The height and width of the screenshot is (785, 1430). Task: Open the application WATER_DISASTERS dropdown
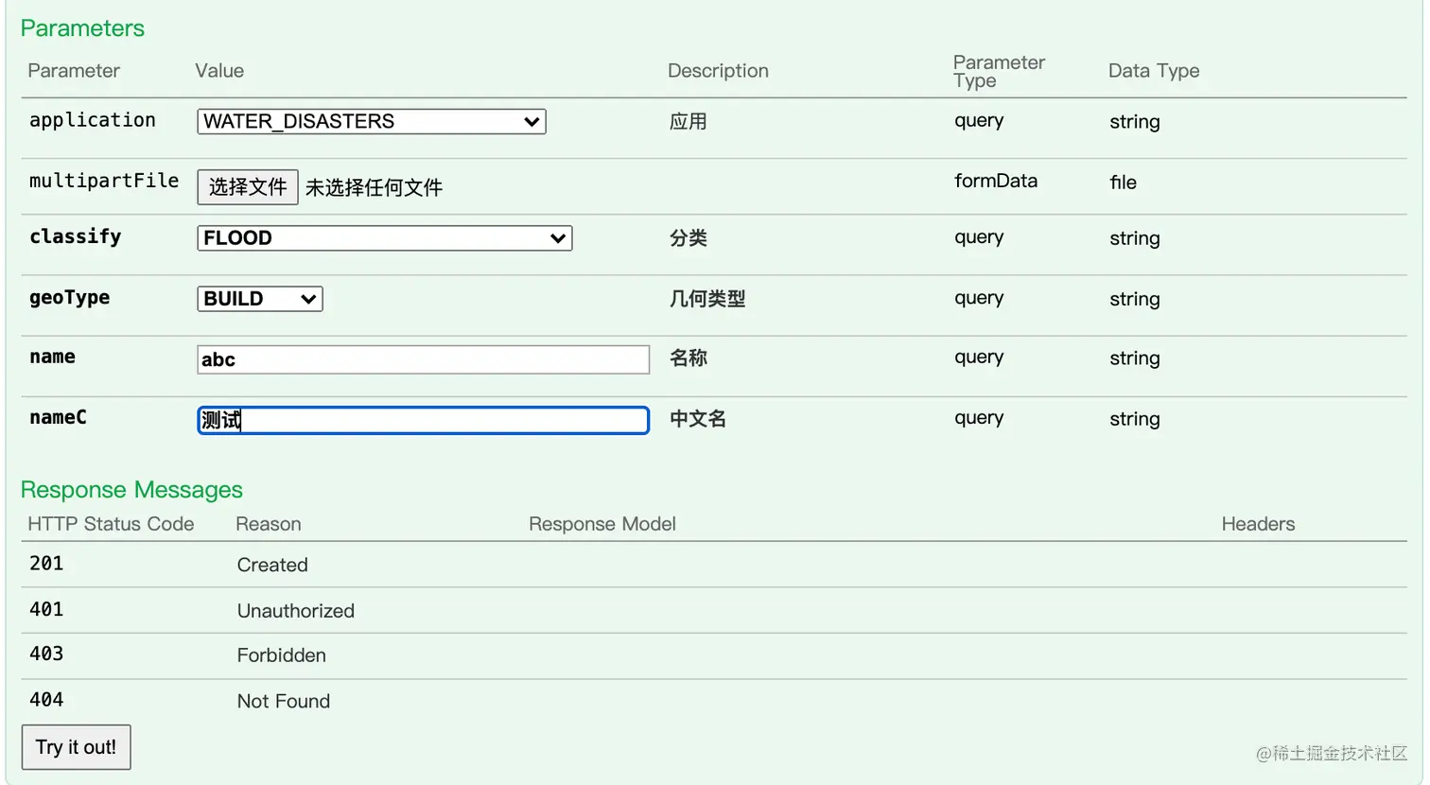(371, 122)
